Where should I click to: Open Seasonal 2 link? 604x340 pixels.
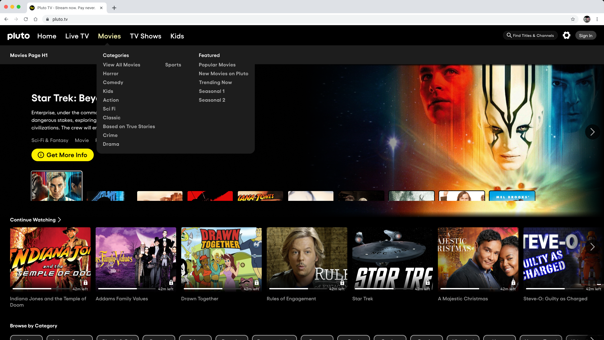click(x=212, y=100)
